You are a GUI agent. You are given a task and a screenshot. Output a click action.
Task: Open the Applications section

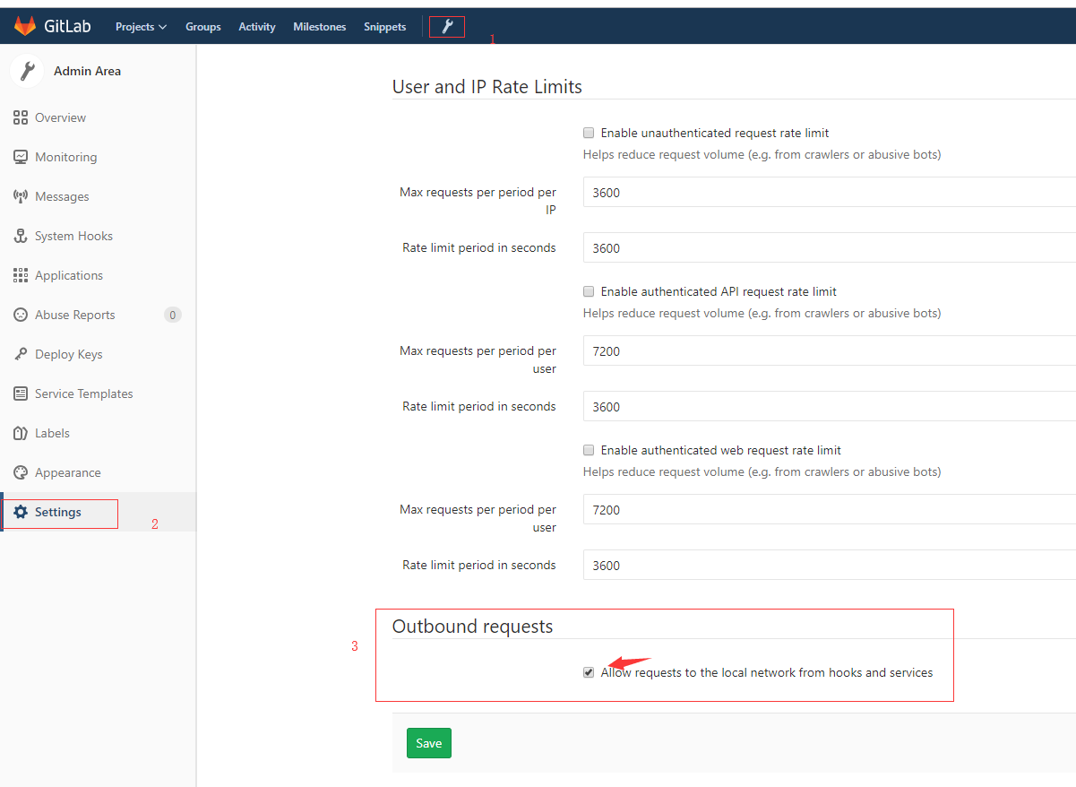70,275
